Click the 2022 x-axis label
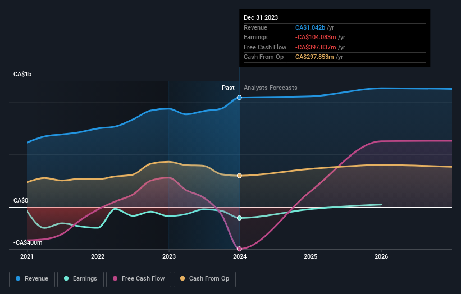The height and width of the screenshot is (294, 461). [98, 256]
